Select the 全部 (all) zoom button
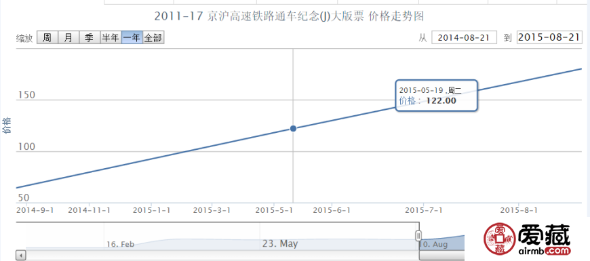This screenshot has width=590, height=261. point(153,38)
